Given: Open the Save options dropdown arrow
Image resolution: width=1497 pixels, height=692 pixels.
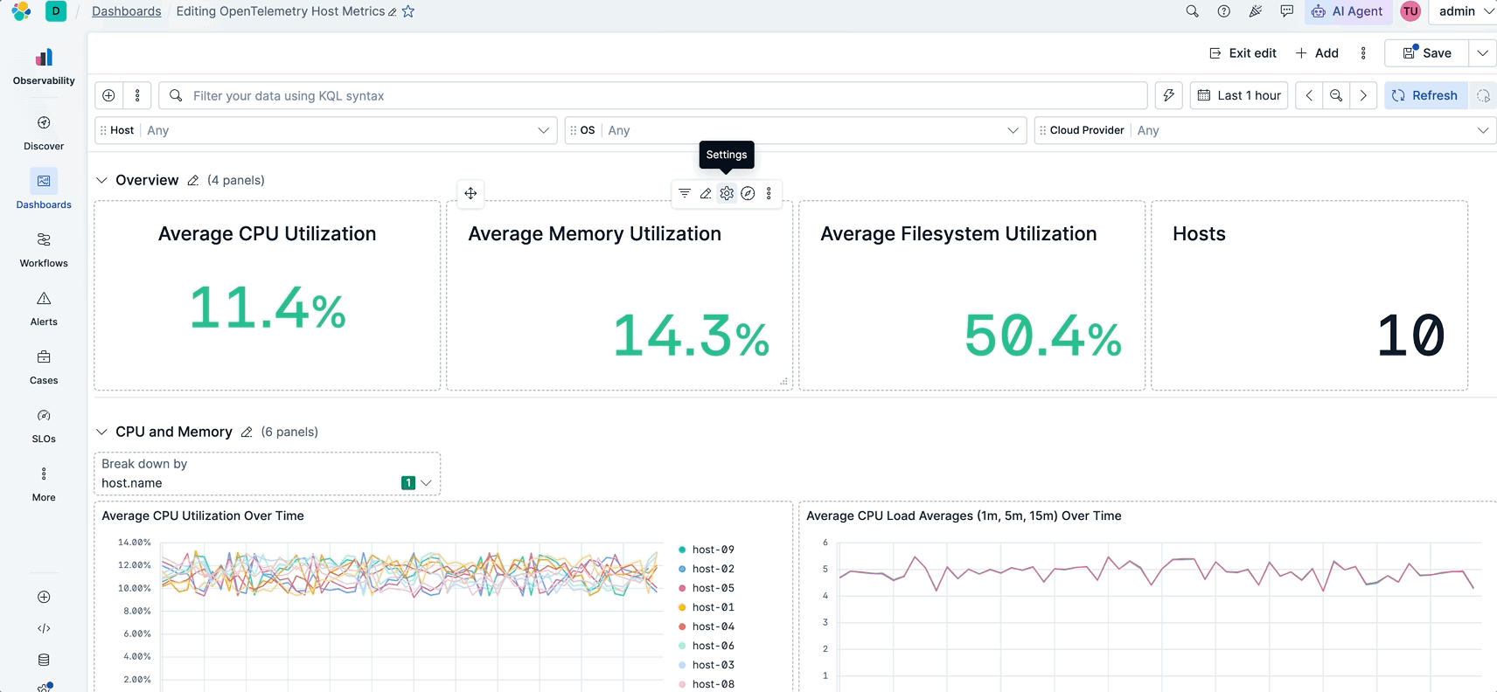Looking at the screenshot, I should (x=1482, y=53).
